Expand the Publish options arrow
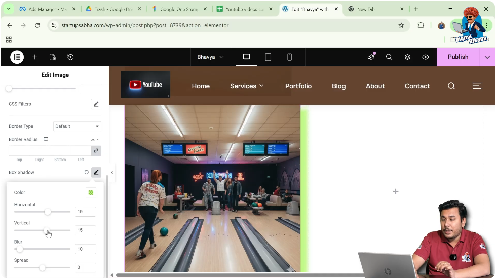496x279 pixels. (x=487, y=57)
